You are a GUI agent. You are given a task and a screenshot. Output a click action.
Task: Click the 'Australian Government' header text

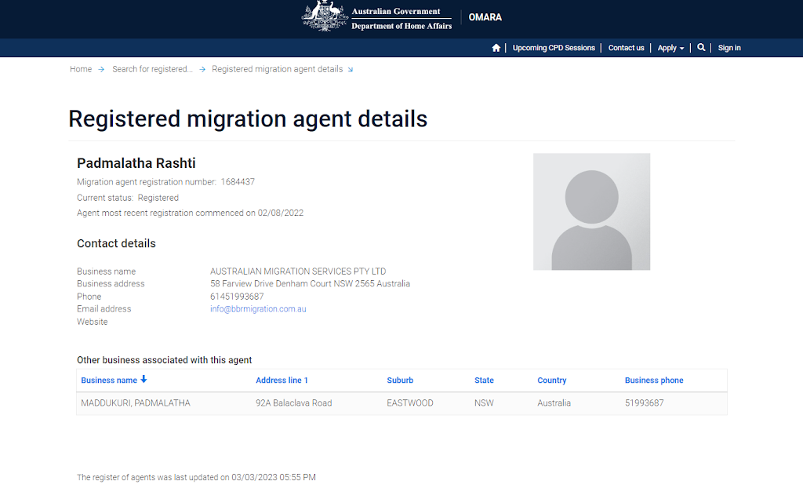[396, 11]
